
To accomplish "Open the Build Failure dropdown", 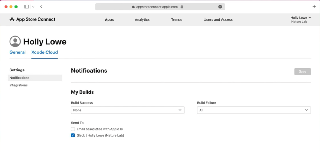I will [x=254, y=110].
